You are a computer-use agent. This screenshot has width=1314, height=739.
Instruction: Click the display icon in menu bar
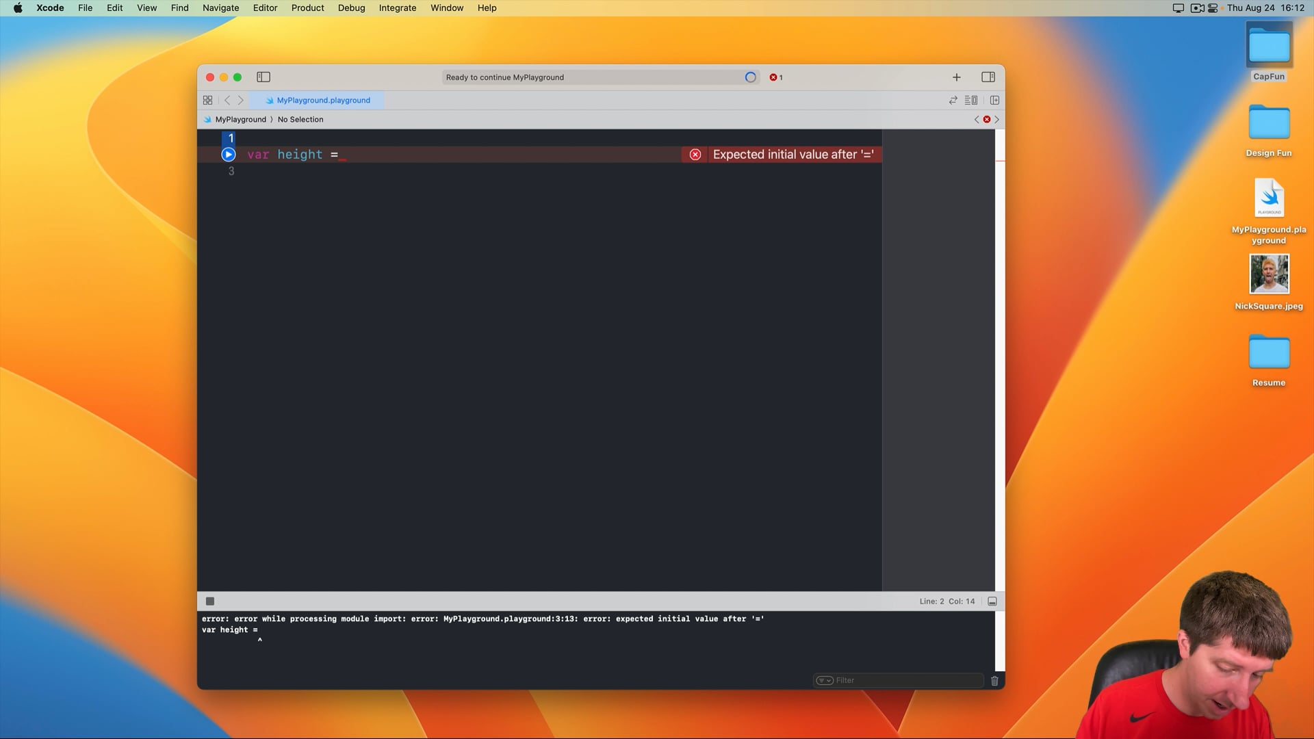[1178, 8]
